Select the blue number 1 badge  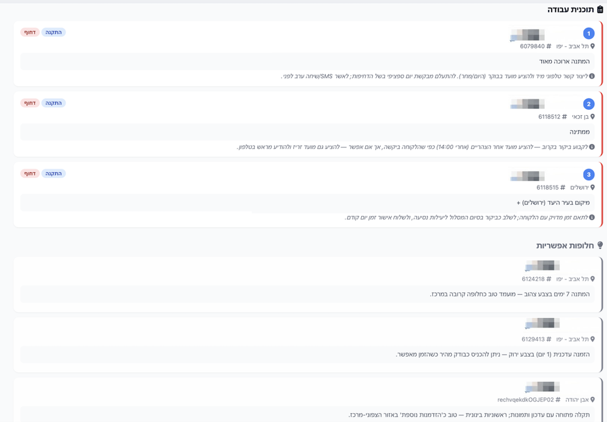588,33
